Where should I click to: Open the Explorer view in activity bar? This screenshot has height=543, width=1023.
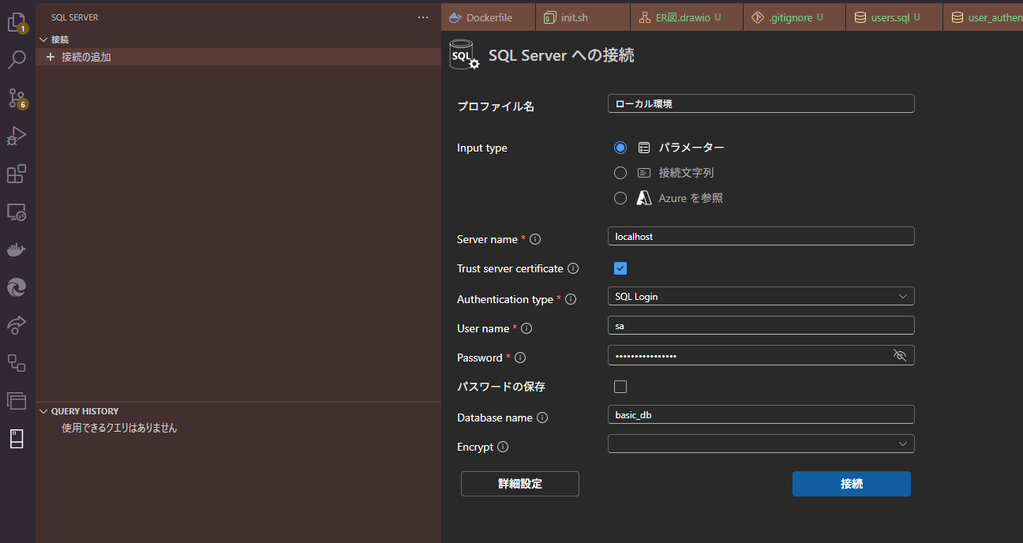click(x=17, y=22)
